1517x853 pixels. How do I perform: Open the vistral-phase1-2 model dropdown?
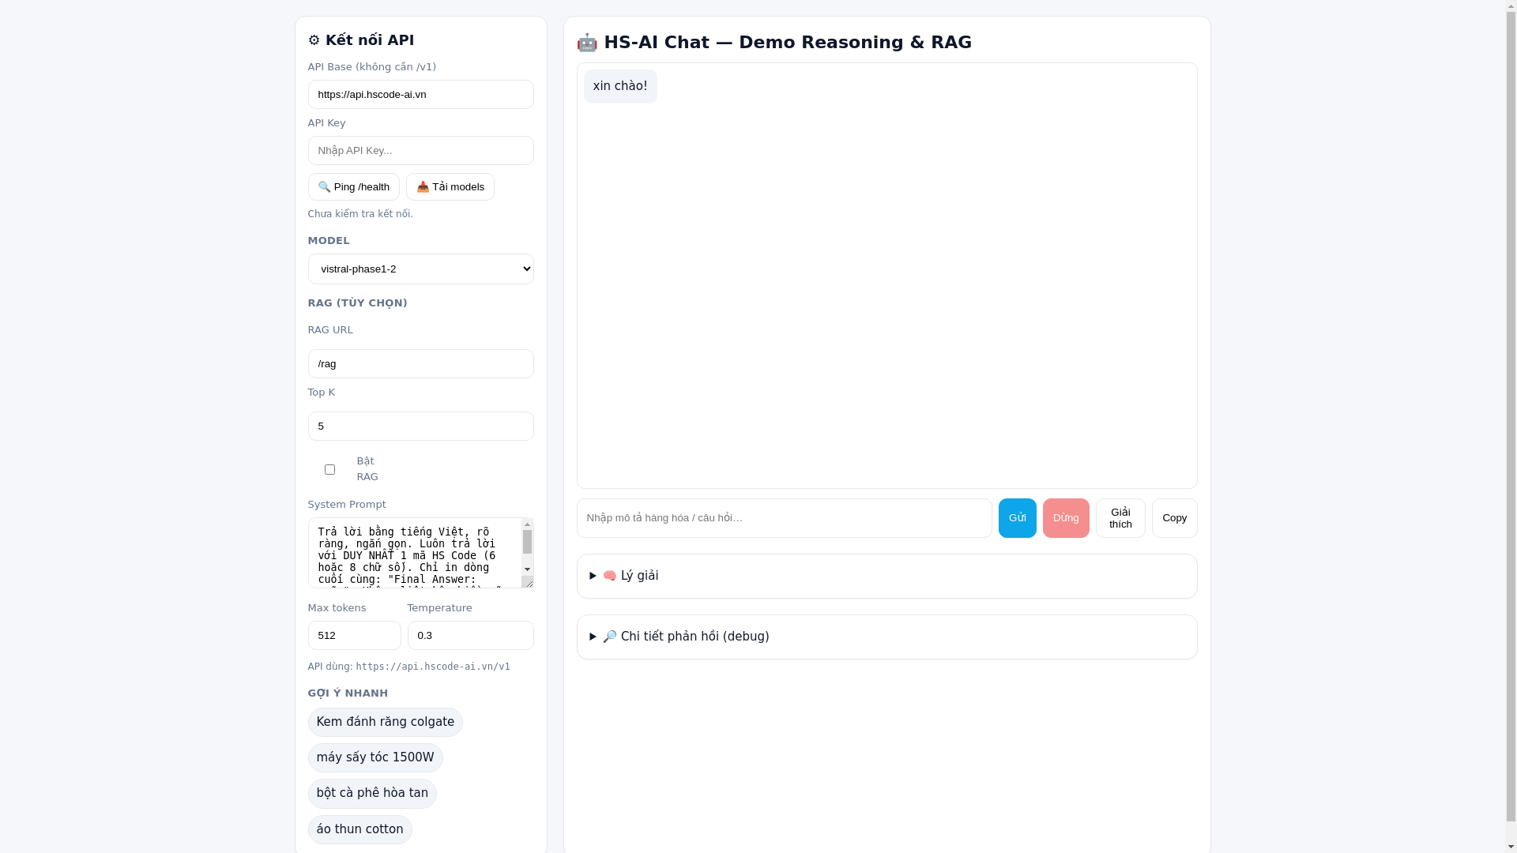(x=420, y=269)
